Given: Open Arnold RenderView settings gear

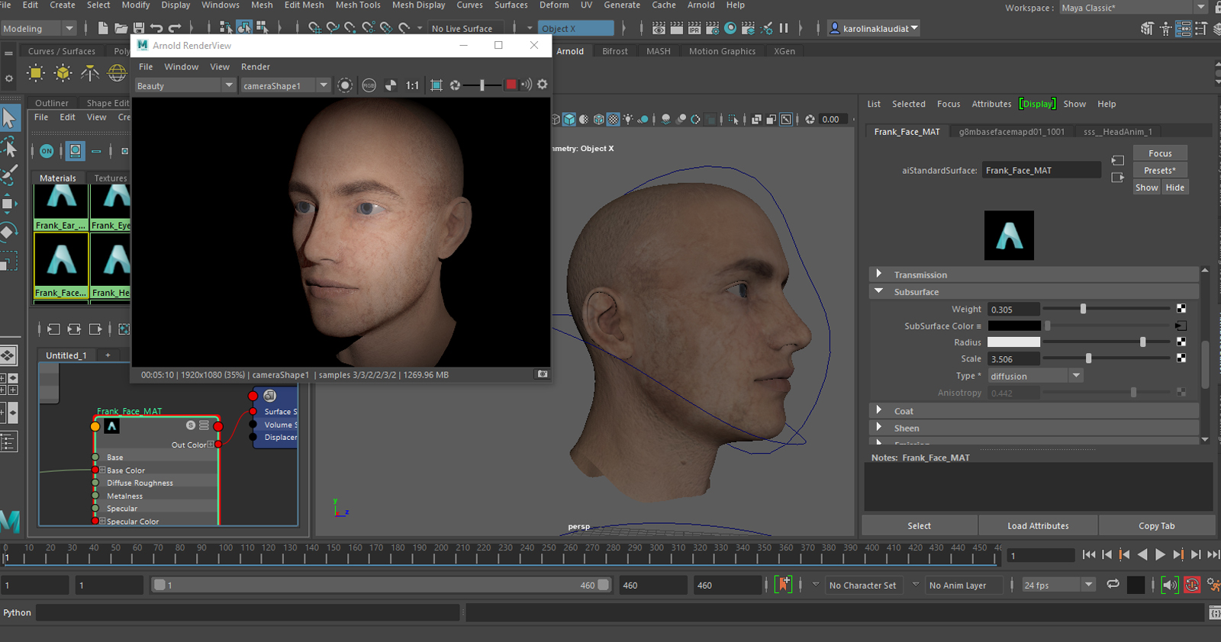Looking at the screenshot, I should [x=543, y=85].
